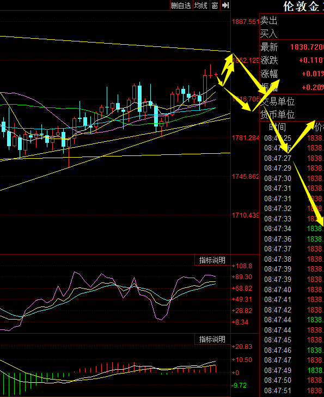Click the 最新 price value 1838.720
This screenshot has width=324, height=397.
(307, 47)
